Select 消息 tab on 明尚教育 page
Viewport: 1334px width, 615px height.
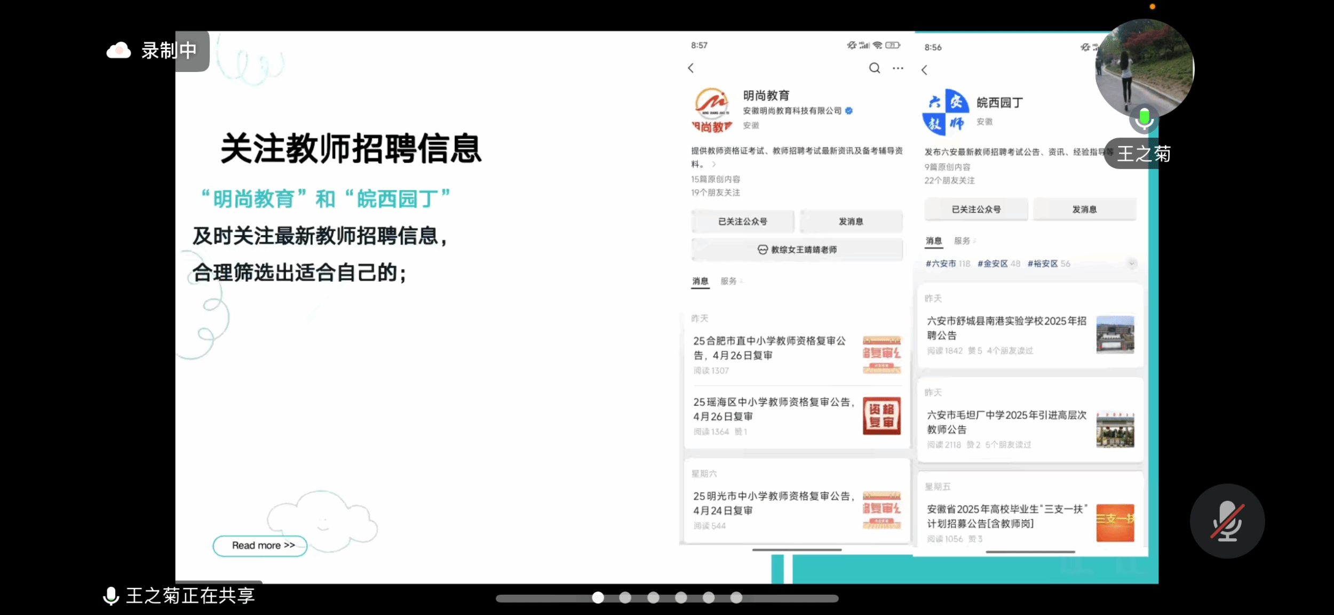click(700, 281)
